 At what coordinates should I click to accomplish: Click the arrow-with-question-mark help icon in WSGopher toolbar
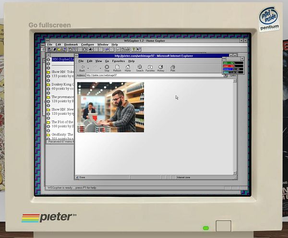tap(139, 49)
